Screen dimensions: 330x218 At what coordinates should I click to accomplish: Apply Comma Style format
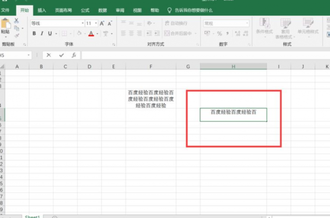tap(227, 33)
